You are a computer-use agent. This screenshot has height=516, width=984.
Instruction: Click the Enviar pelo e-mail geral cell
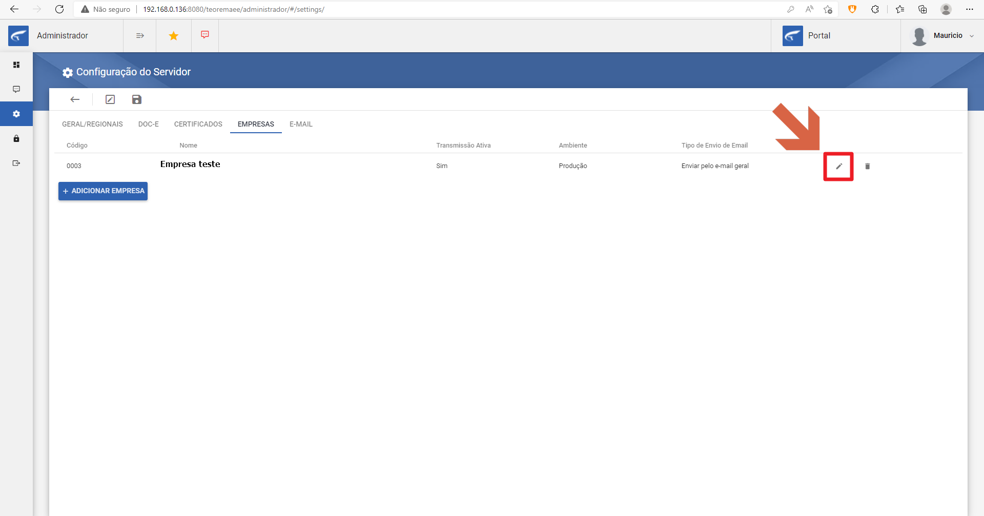point(715,166)
